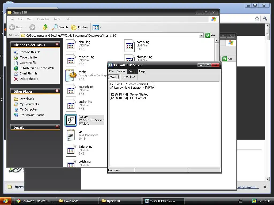
Task: Select the italiano.lng file icon
Action: (71, 150)
